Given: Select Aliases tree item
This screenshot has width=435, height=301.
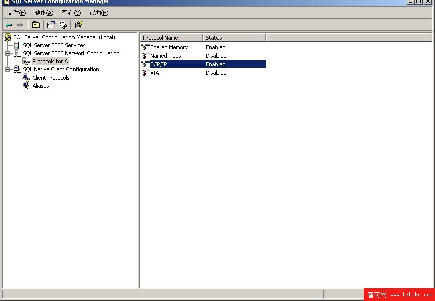Looking at the screenshot, I should (41, 86).
